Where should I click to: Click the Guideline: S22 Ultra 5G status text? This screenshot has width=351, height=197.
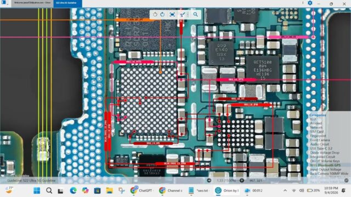click(x=31, y=181)
